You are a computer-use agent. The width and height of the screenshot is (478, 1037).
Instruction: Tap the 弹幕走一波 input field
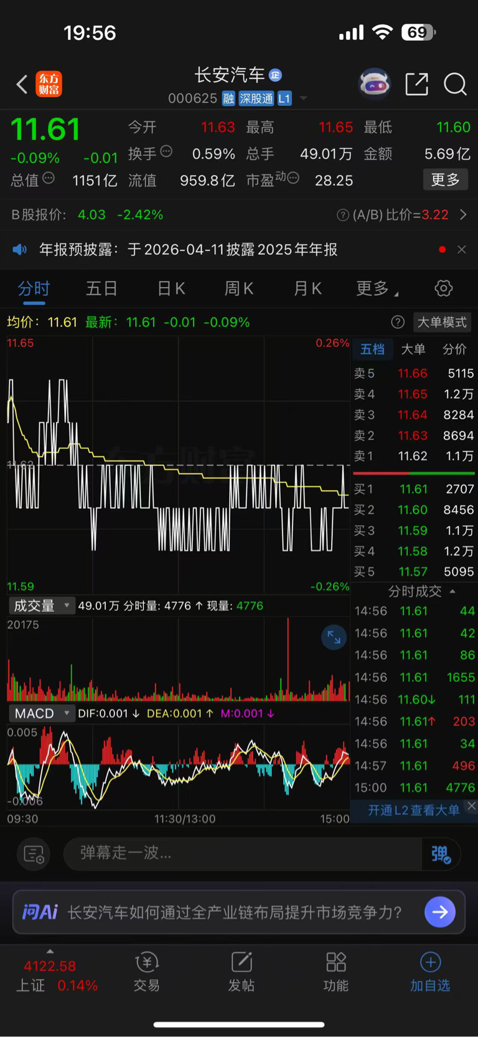[243, 853]
